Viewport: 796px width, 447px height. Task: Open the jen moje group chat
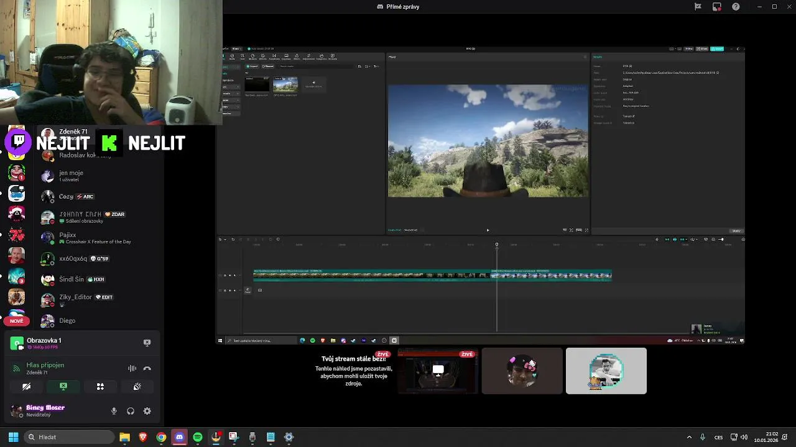tap(99, 176)
